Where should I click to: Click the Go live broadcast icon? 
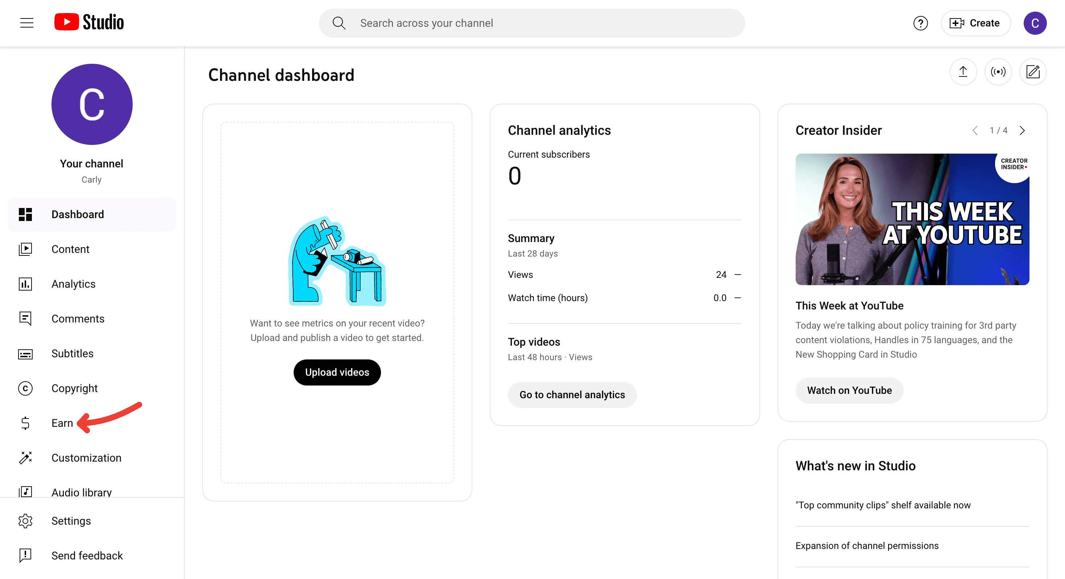tap(998, 72)
